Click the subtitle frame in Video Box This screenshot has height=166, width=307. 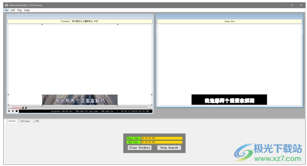80,100
